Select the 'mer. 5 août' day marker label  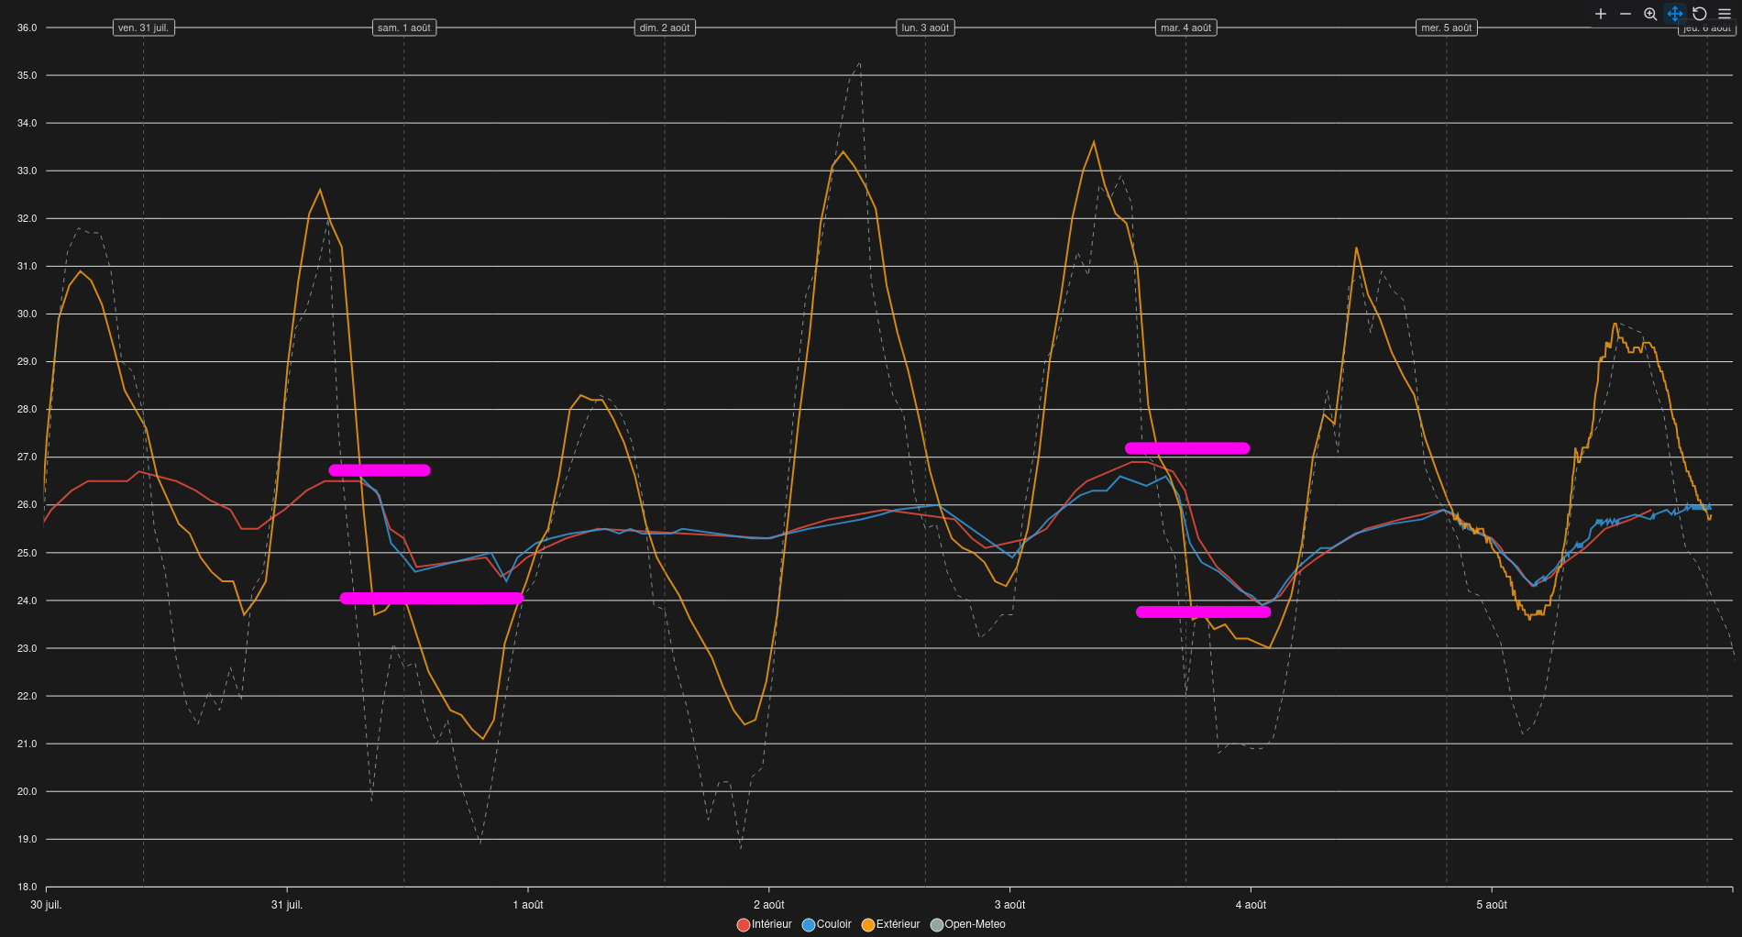tap(1447, 28)
